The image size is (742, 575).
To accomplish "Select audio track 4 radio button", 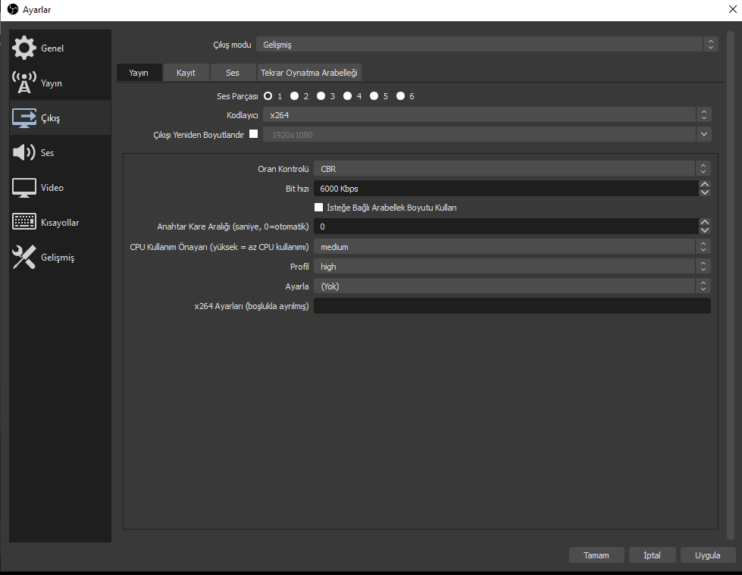I will tap(347, 96).
